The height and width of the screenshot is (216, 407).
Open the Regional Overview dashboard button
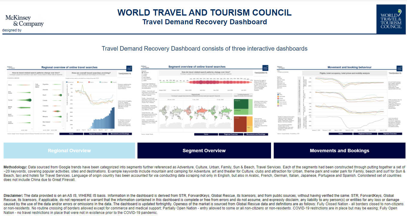click(x=69, y=151)
